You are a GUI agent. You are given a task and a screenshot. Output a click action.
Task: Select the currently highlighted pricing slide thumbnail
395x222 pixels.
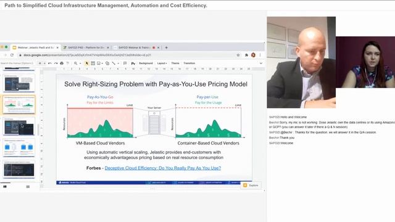pos(19,104)
